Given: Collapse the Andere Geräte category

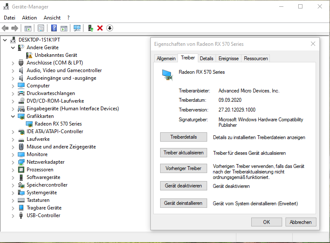Looking at the screenshot, I should click(13, 47).
